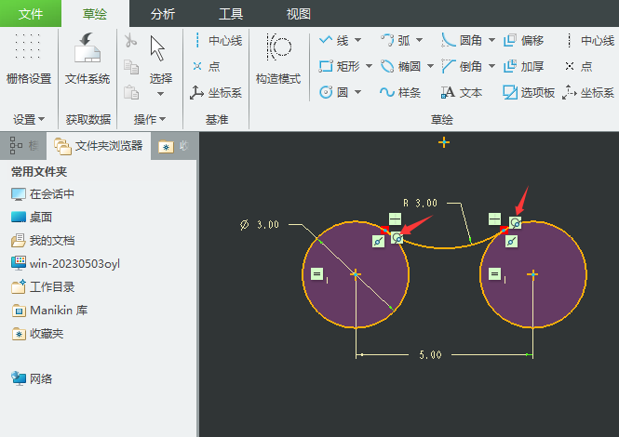Select the right circle's equal-radius constraint symbol
Image resolution: width=619 pixels, height=437 pixels.
pyautogui.click(x=494, y=273)
